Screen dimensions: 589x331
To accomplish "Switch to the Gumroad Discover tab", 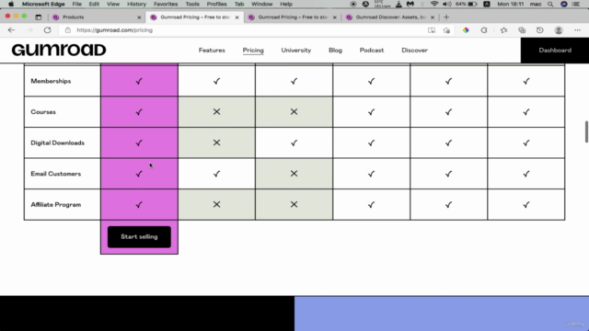I will [x=390, y=17].
